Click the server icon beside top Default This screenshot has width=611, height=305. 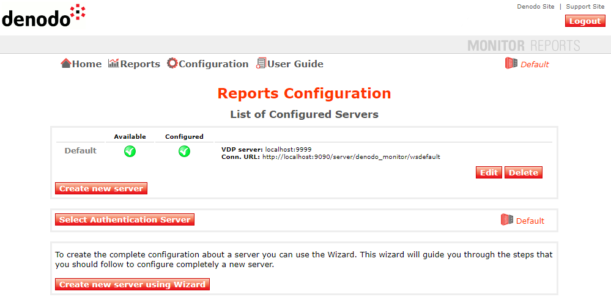click(x=511, y=63)
